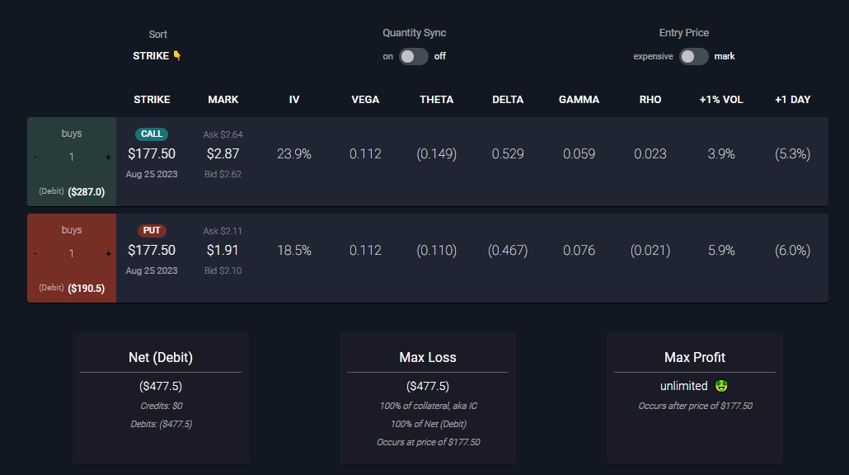Screen dimensions: 849x475
Task: Click the +1% VOL column header
Action: 721,100
